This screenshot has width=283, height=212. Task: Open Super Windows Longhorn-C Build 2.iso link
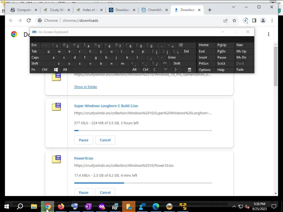tap(106, 106)
